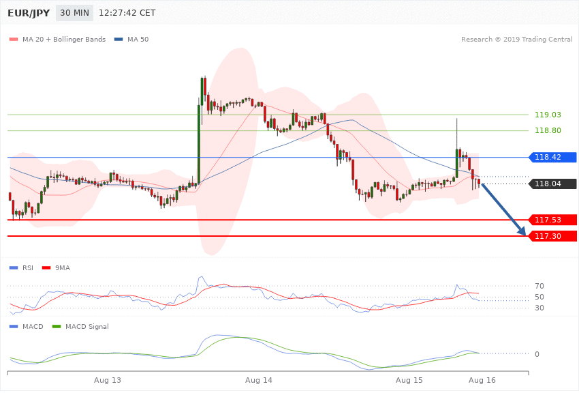The width and height of the screenshot is (579, 393).
Task: Click the Aug 13 date axis label
Action: coord(108,380)
